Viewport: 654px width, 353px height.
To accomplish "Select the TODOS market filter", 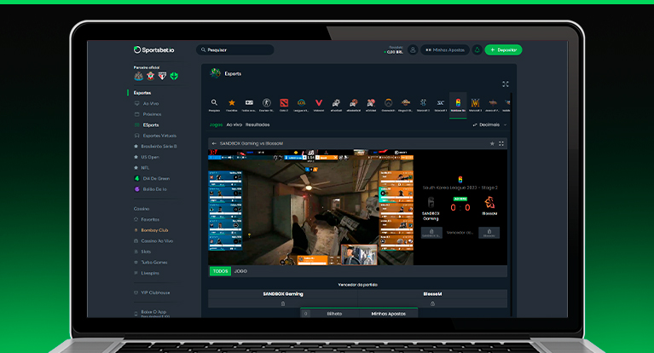I will pos(220,271).
